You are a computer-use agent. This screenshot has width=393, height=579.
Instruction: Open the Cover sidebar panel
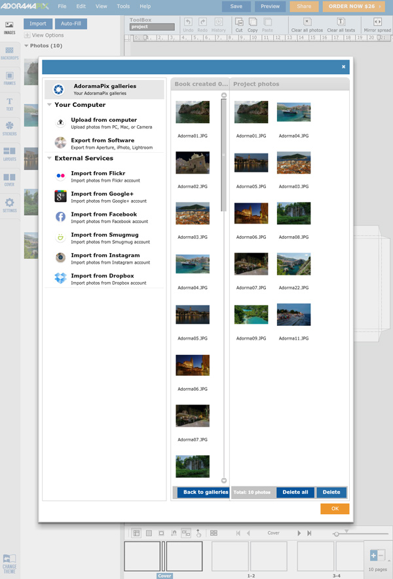point(10,180)
